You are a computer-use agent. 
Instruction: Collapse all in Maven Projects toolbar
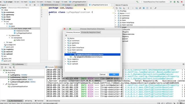(151, 8)
